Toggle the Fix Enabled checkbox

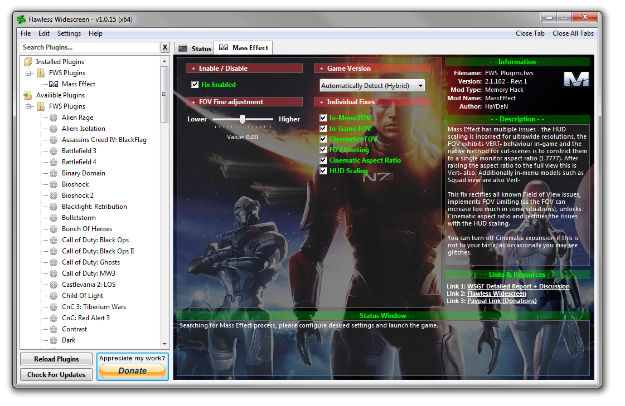coord(195,85)
